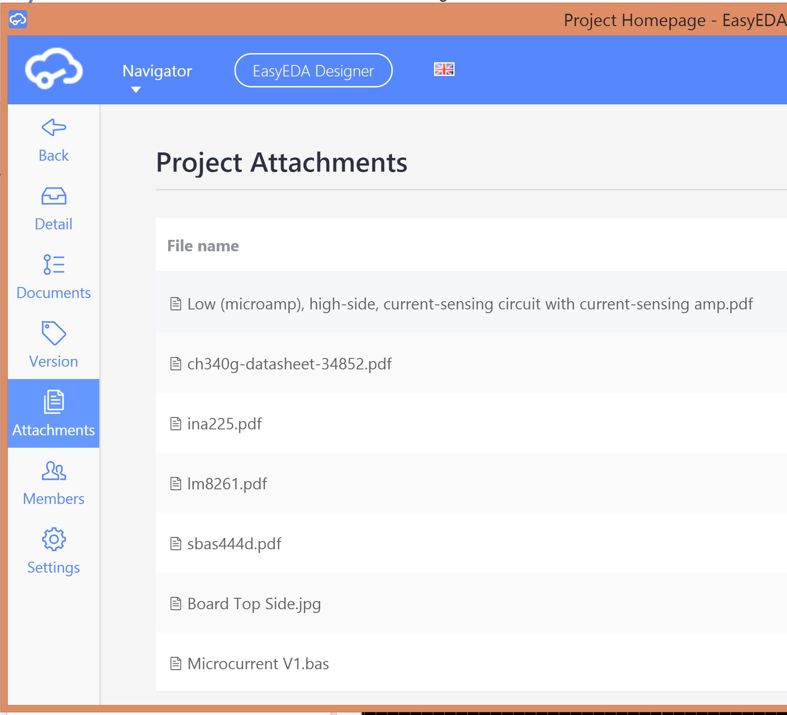Open ch340g-datasheet-34852.pdf attachment

[x=289, y=364]
